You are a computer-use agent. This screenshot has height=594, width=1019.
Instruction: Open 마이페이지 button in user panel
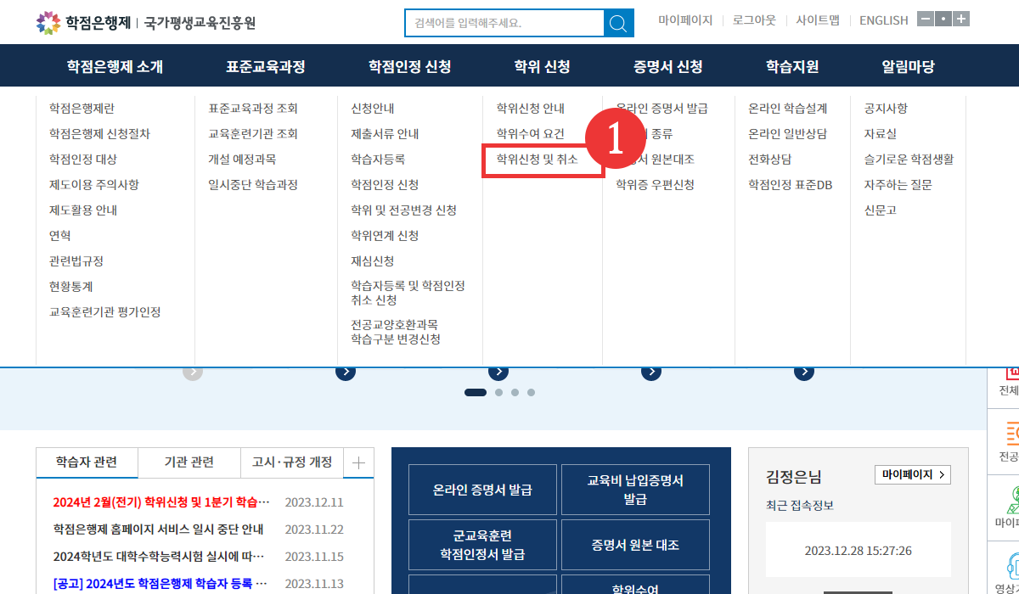[x=912, y=475]
